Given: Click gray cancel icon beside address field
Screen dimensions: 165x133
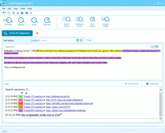Looking at the screenshot, I should tap(81, 40).
